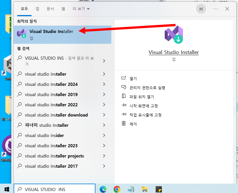Screen dimensions: 238x193
Task: Click search magnifier beside 'visual studio installer 2024'
Action: coord(19,84)
